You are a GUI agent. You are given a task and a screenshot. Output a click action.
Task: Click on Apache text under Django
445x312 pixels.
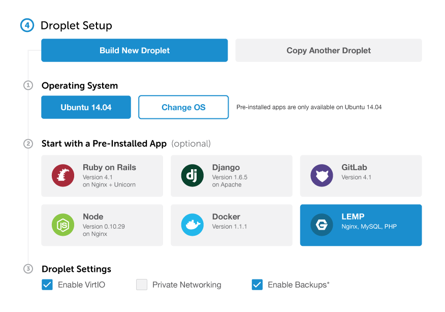[x=227, y=184]
